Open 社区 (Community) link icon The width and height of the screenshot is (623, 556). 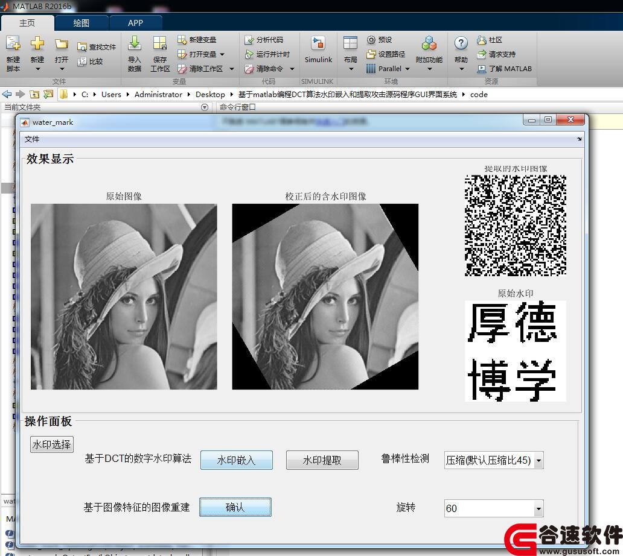[482, 40]
